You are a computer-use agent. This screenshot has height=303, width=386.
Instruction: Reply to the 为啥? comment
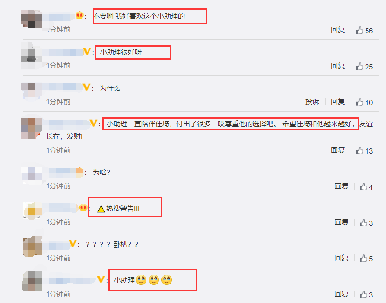pyautogui.click(x=342, y=186)
